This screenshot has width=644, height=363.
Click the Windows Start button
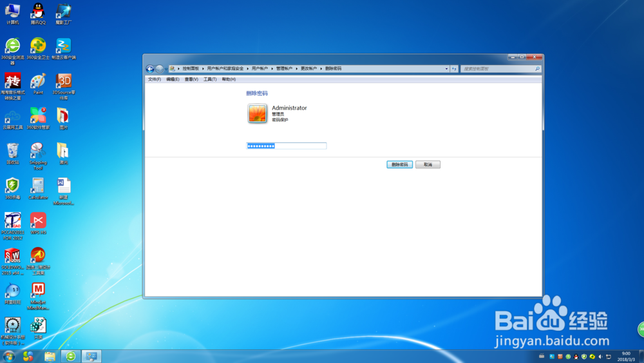pyautogui.click(x=8, y=356)
